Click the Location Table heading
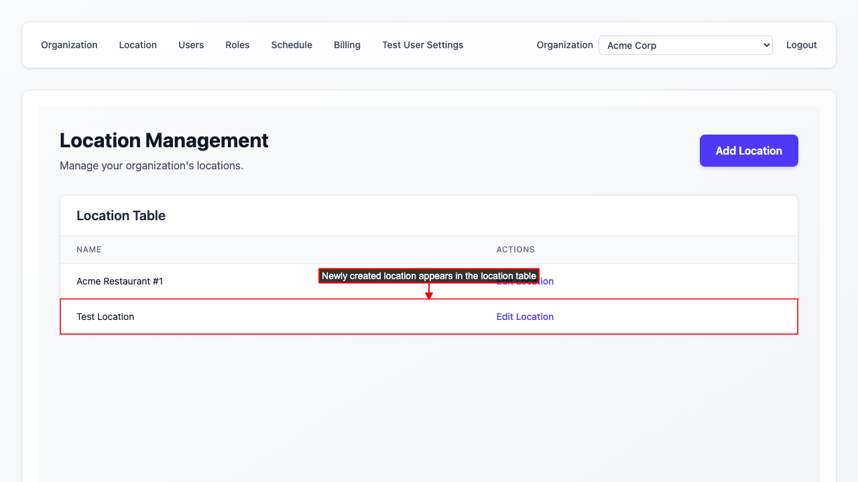858x482 pixels. [121, 216]
